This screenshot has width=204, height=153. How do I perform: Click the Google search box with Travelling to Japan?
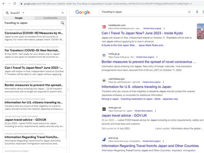pos(143,12)
